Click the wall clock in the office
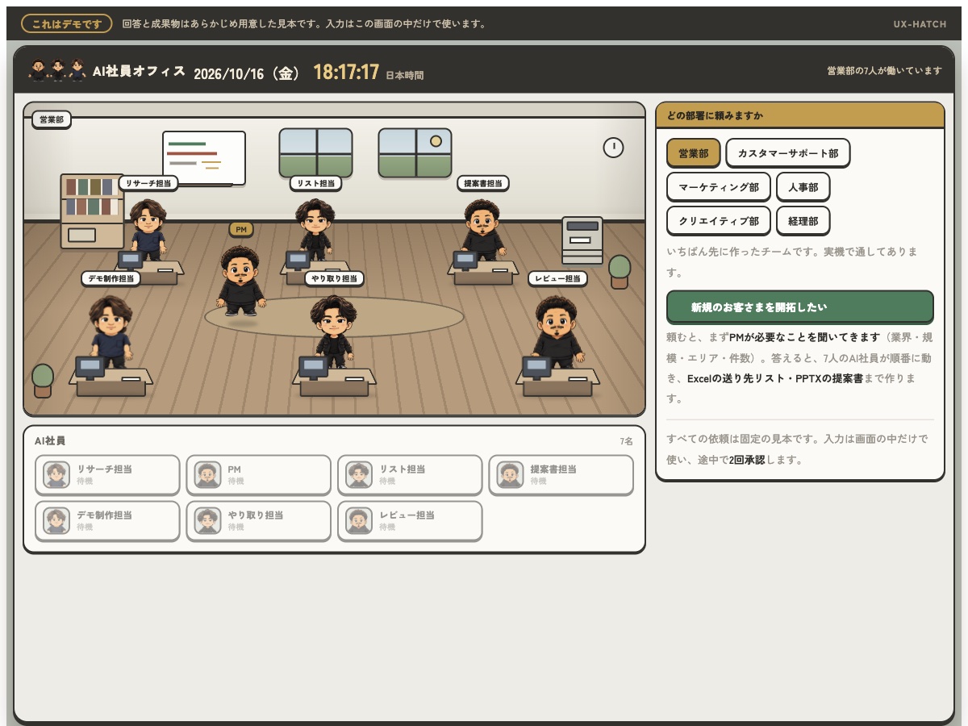The image size is (968, 726). coord(613,148)
